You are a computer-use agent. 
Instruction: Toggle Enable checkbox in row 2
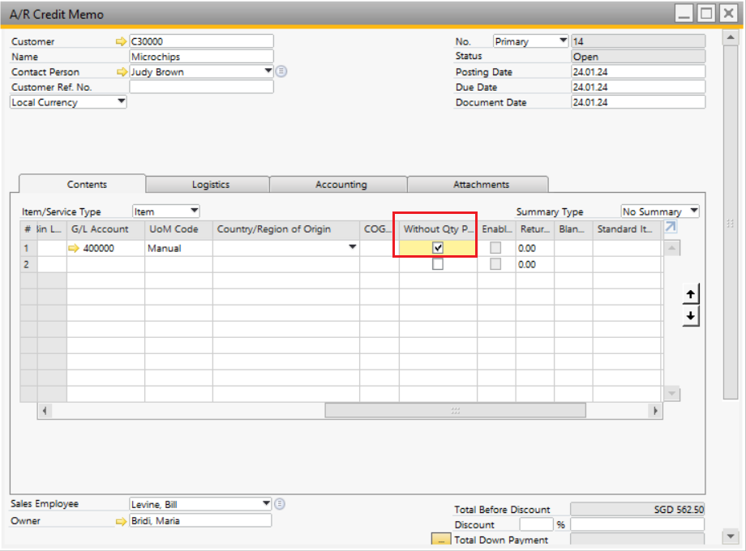[495, 264]
